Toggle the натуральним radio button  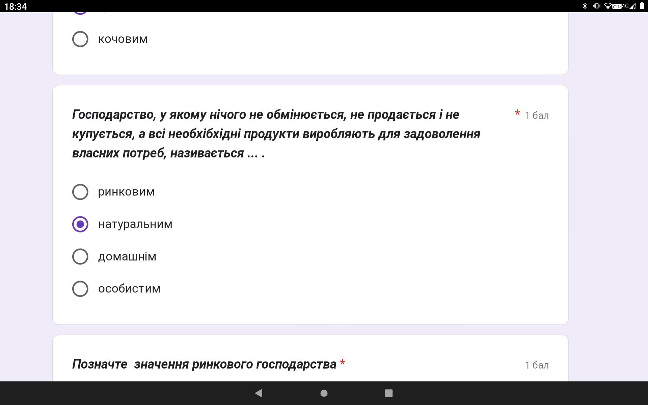(x=80, y=224)
